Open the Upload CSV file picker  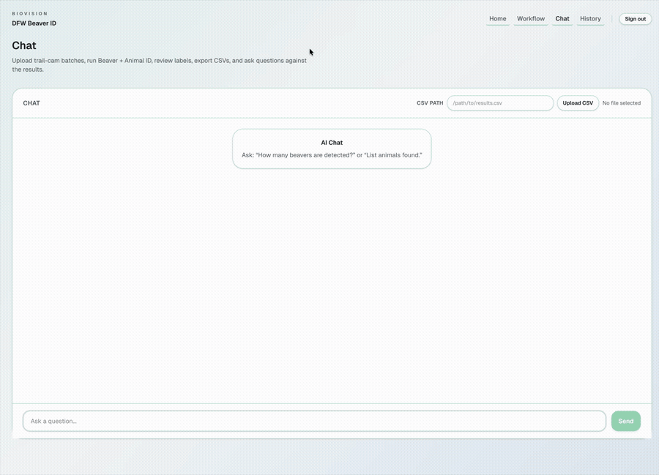click(578, 102)
